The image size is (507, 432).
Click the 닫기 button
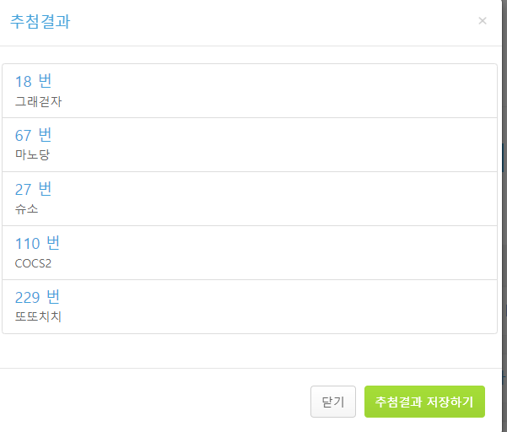coord(333,402)
